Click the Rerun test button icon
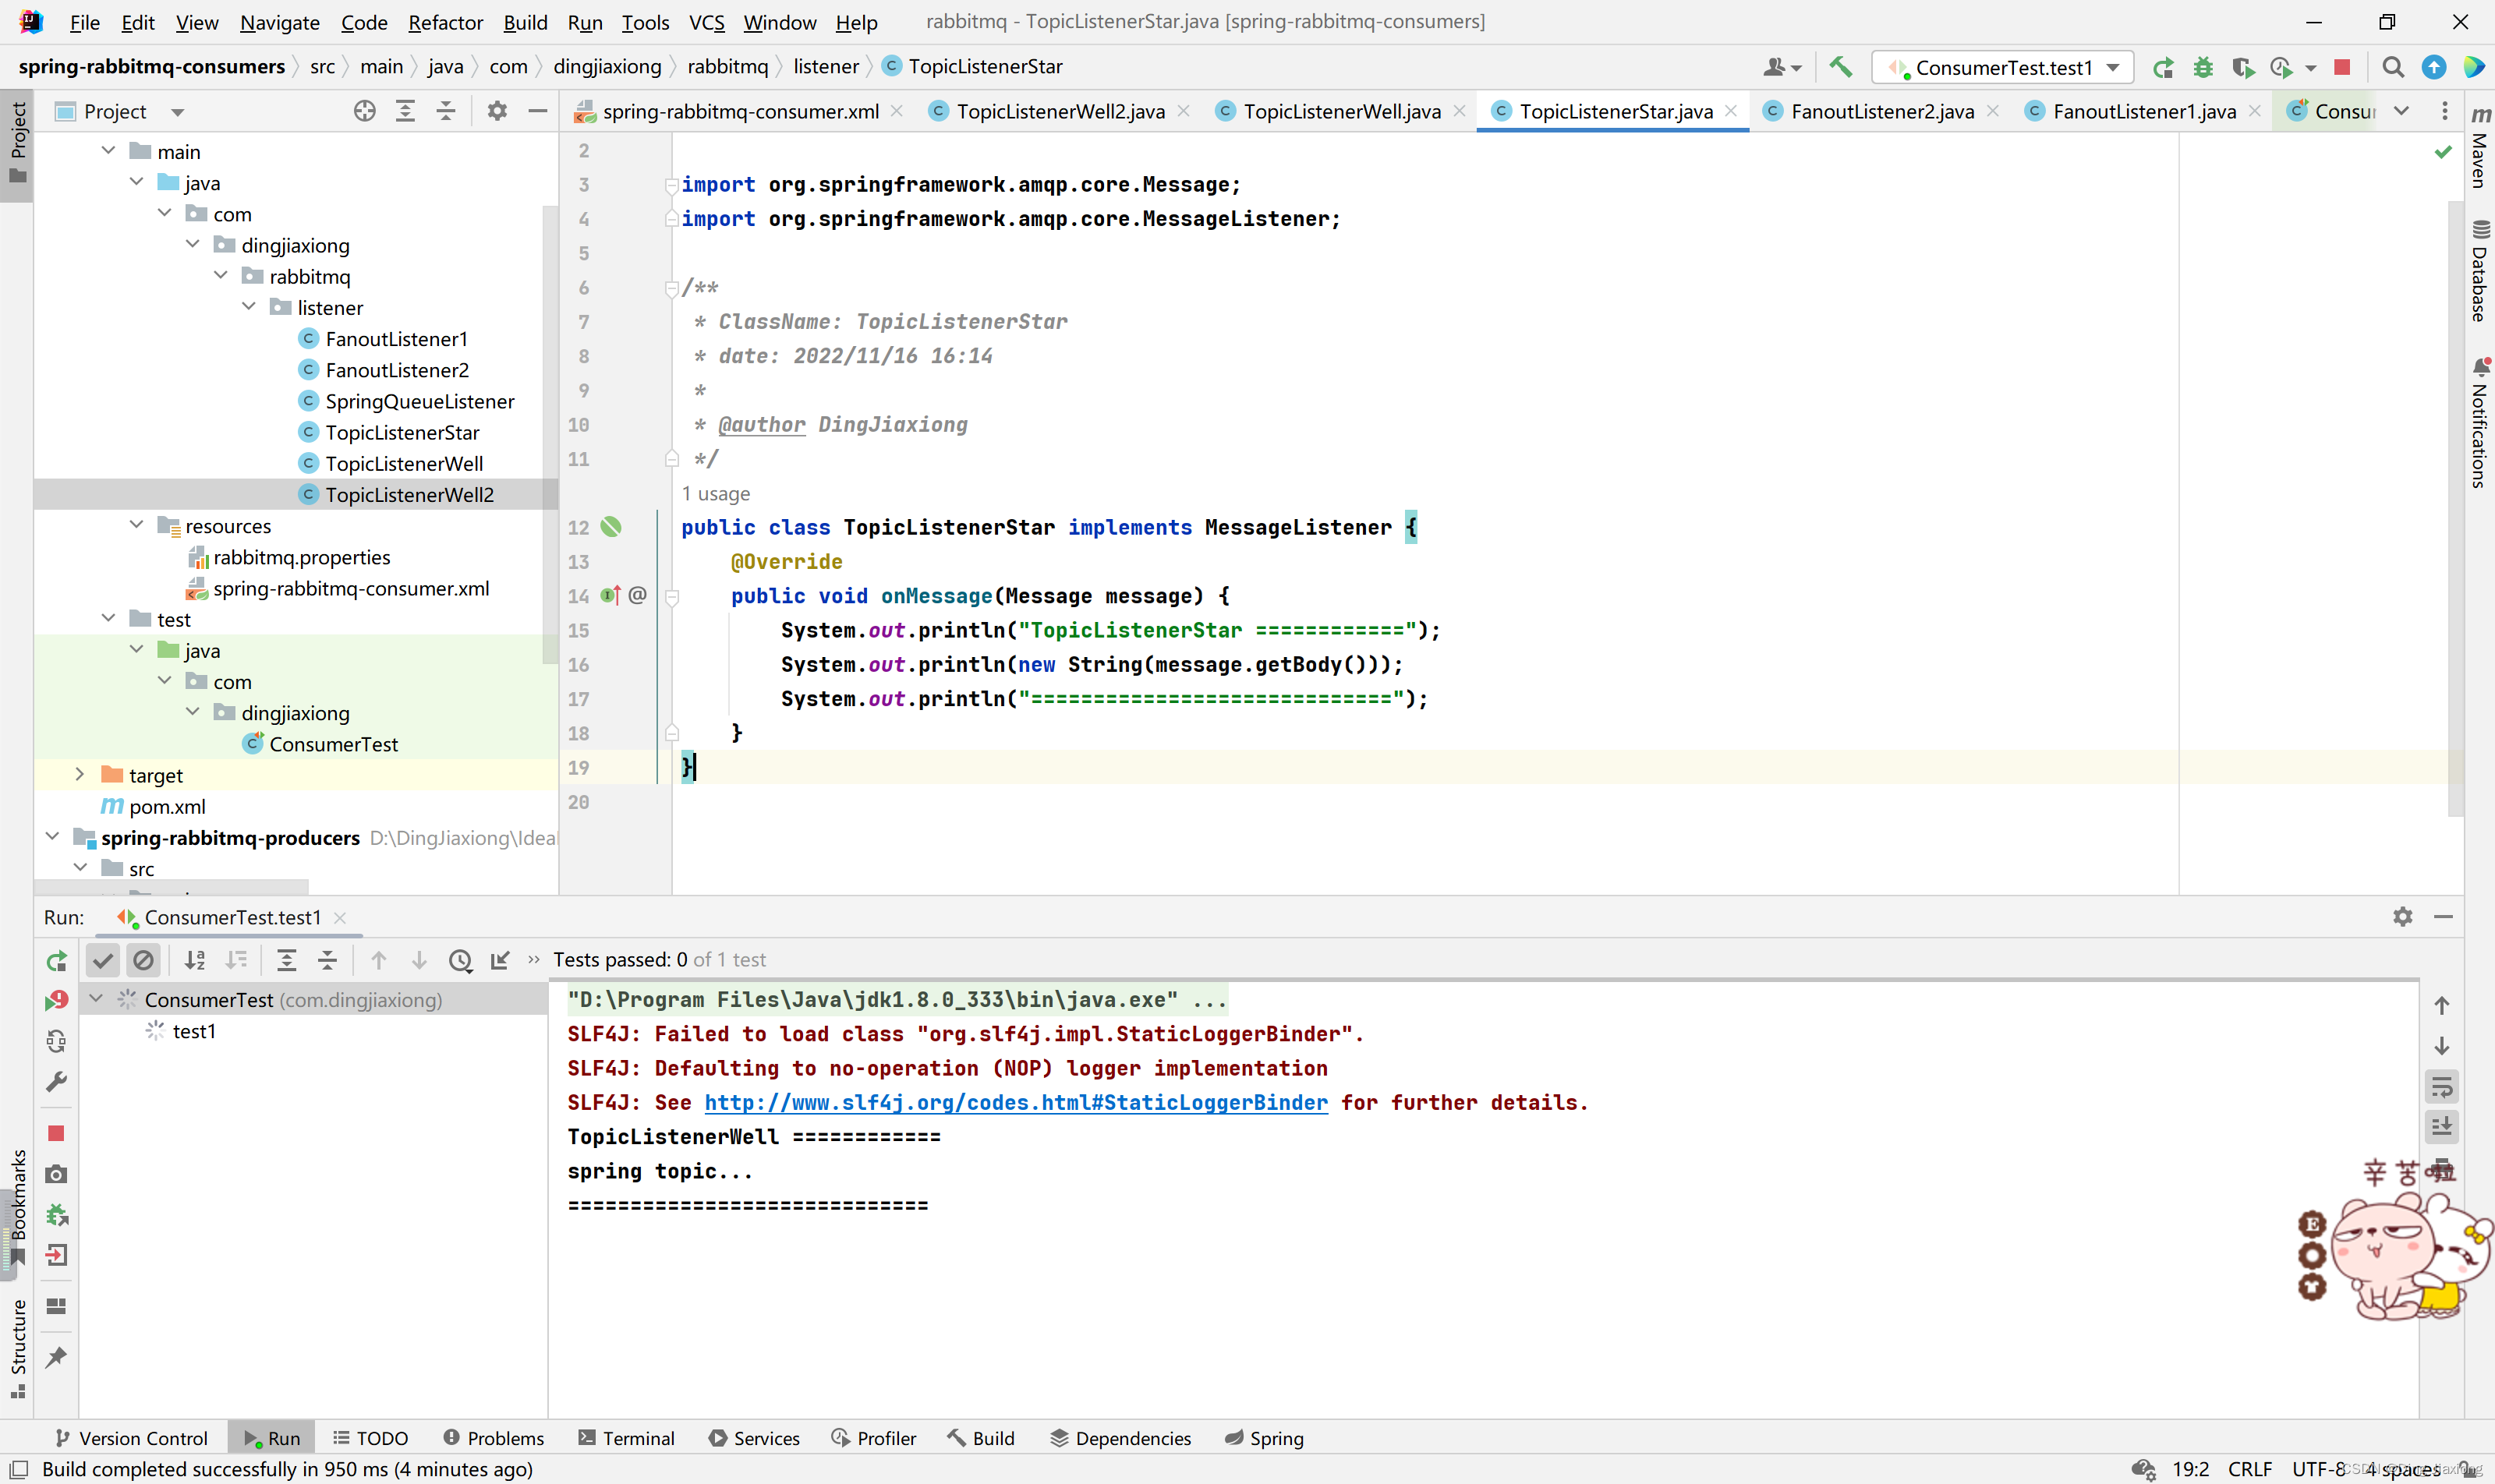This screenshot has width=2495, height=1484. tap(57, 959)
